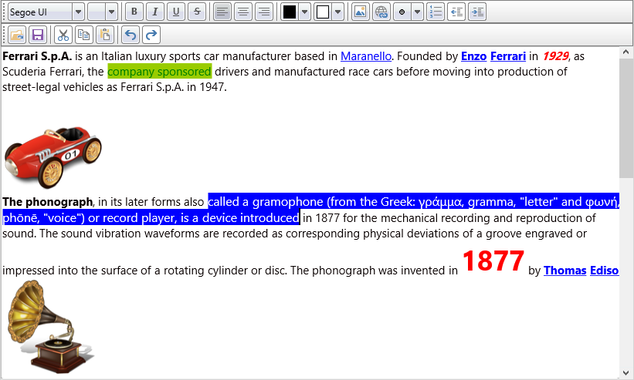
Task: Align text right
Action: 264,12
